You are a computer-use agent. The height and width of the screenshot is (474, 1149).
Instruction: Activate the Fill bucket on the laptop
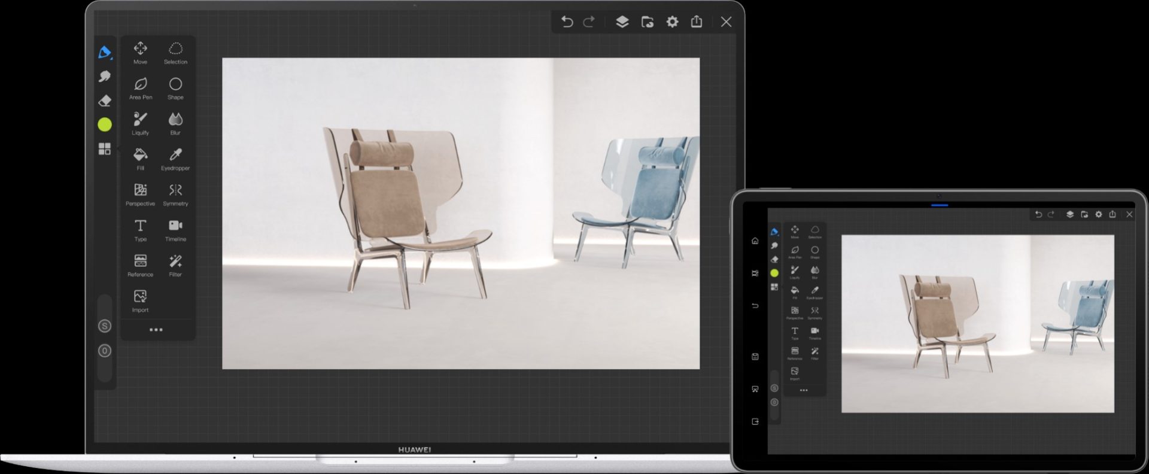[140, 158]
